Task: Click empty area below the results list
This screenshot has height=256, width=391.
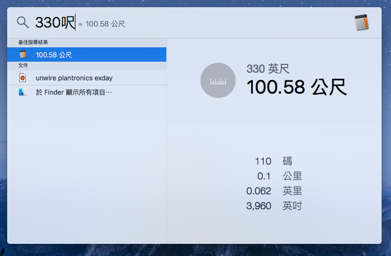Action: coord(87,176)
